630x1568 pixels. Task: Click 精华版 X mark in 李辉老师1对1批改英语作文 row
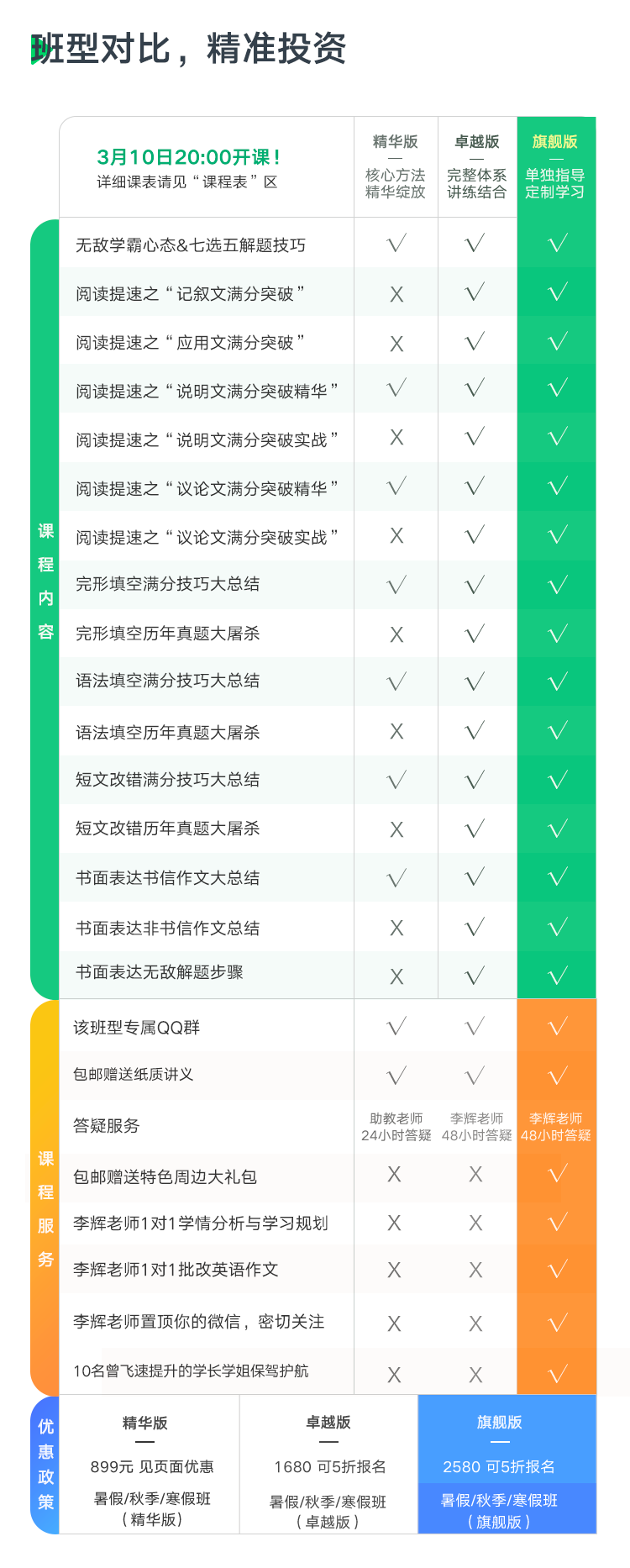[394, 1270]
